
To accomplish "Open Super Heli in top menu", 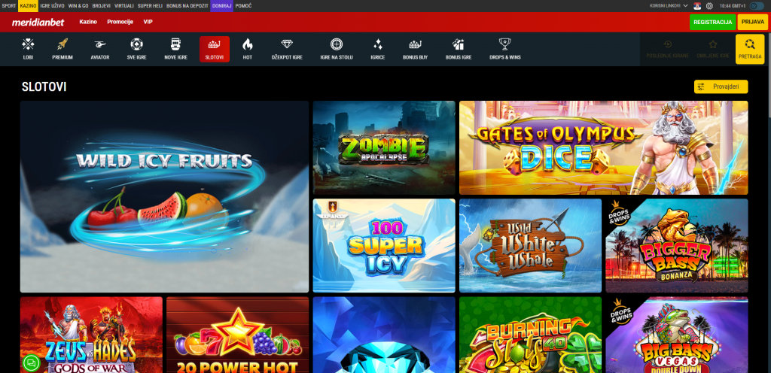I will coord(150,6).
